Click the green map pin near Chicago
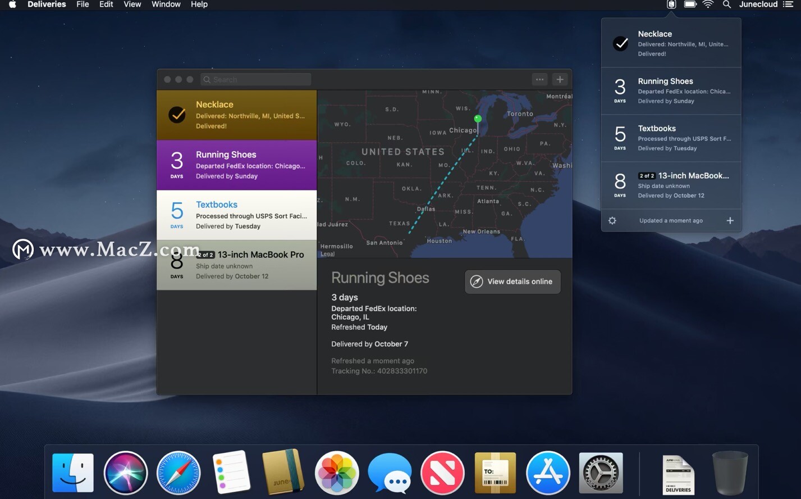The height and width of the screenshot is (499, 801). point(478,119)
